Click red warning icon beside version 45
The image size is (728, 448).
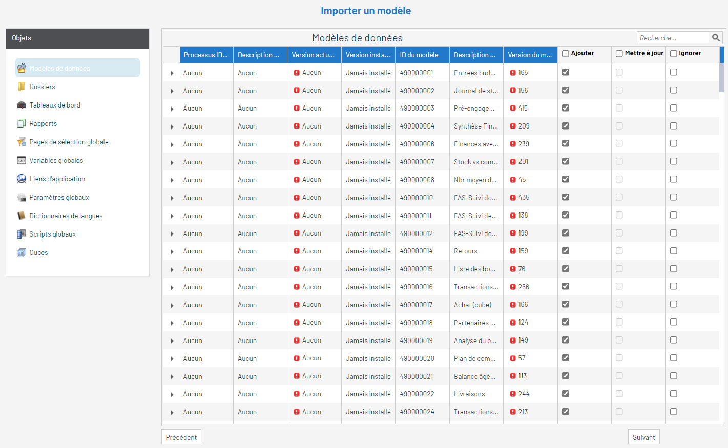click(x=513, y=180)
